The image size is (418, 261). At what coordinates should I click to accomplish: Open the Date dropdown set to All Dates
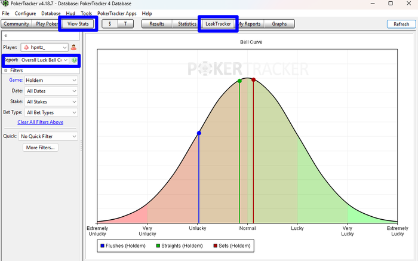tap(51, 91)
